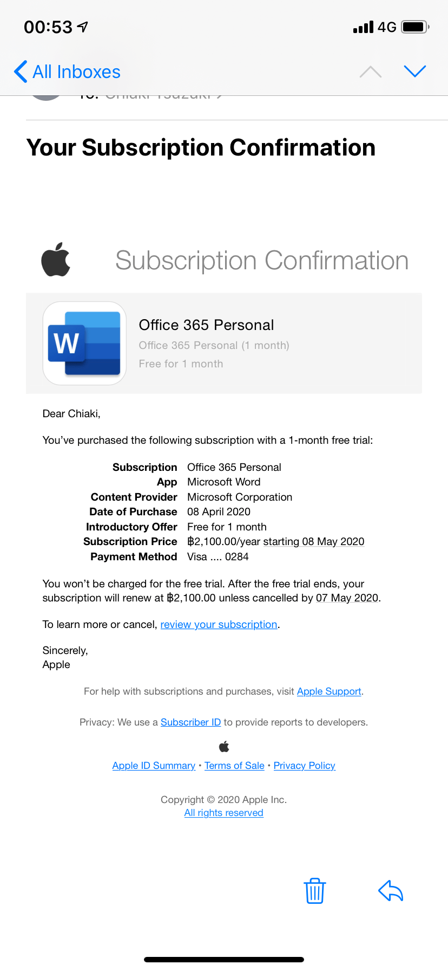Tap the small Apple logo in footer
The width and height of the screenshot is (448, 971).
tap(224, 747)
